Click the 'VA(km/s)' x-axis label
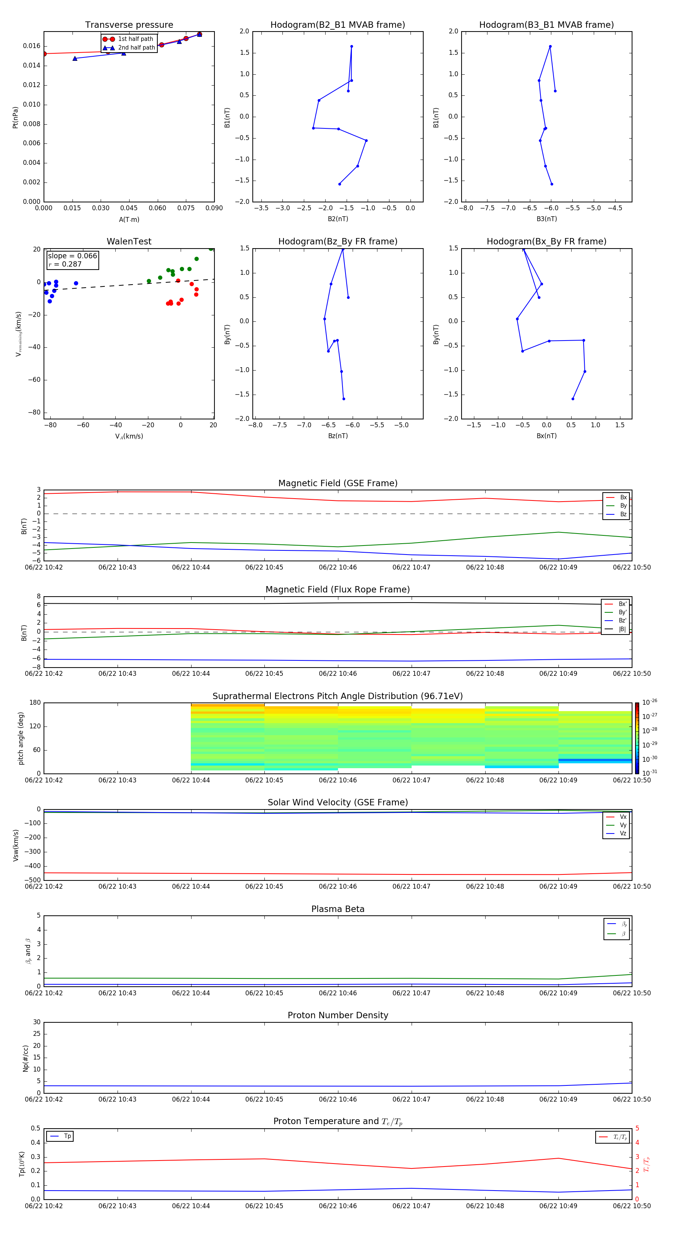 tap(129, 436)
